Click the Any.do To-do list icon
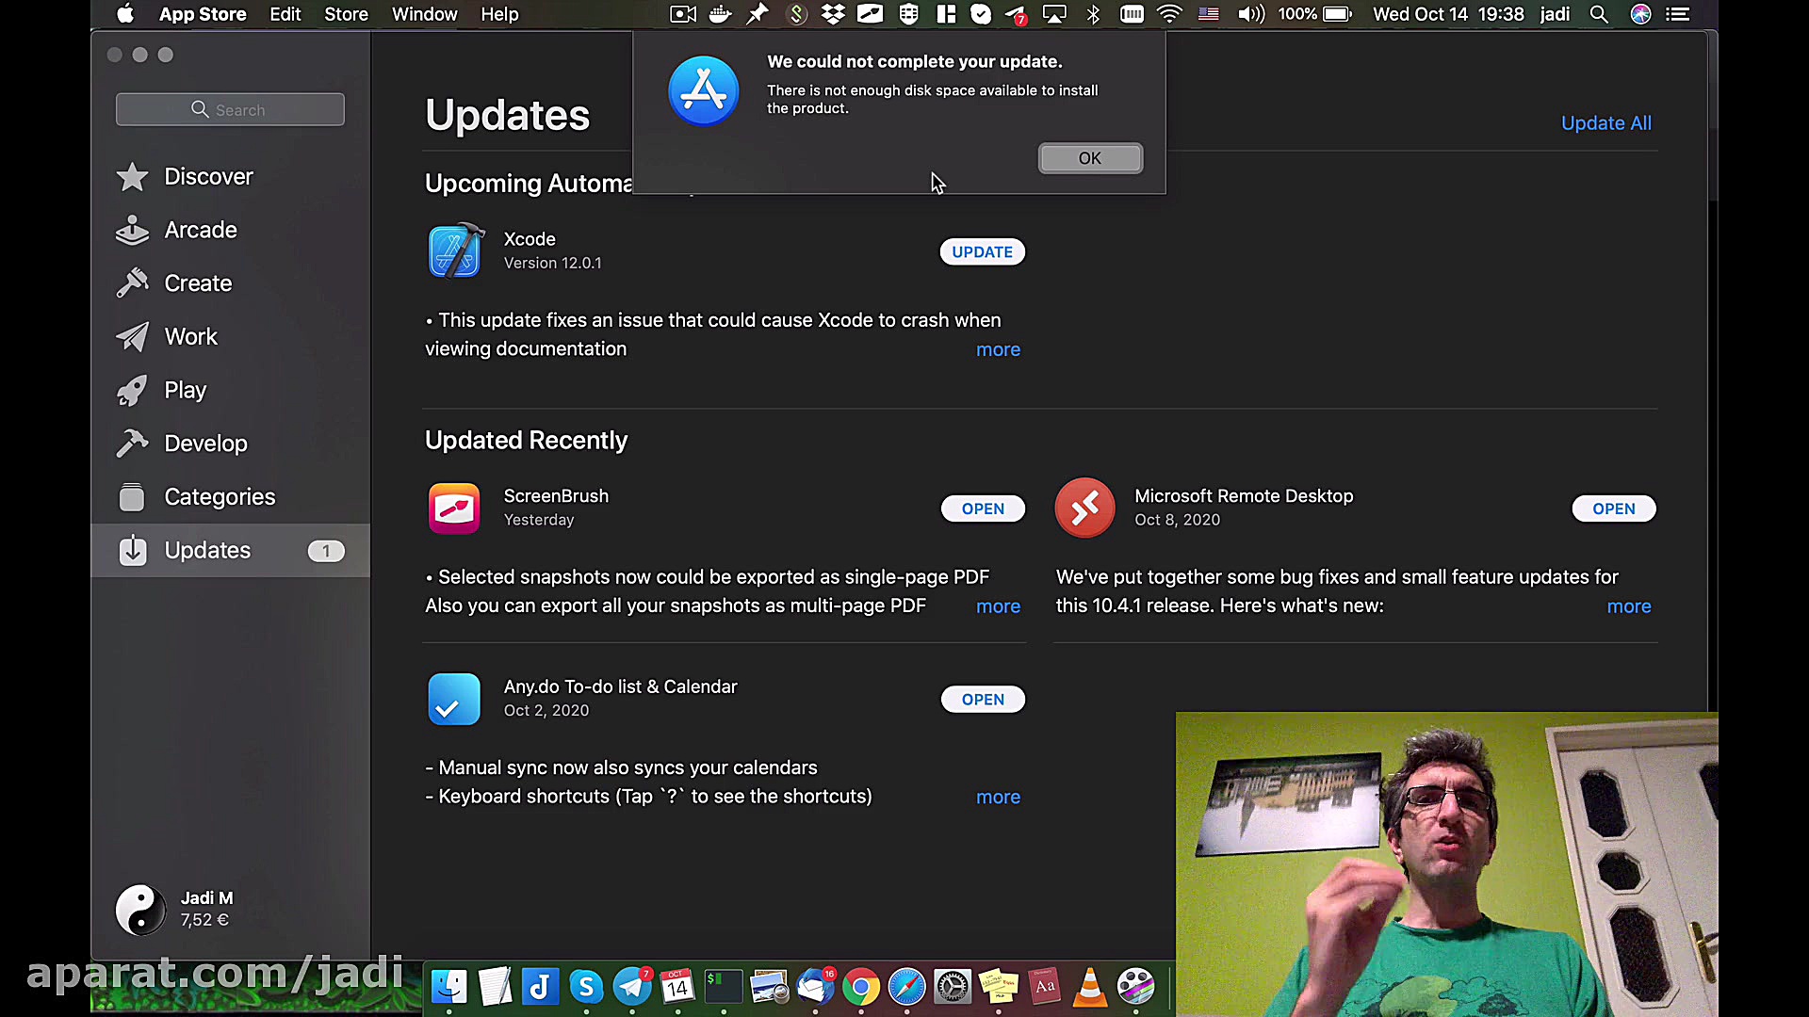 [x=454, y=699]
